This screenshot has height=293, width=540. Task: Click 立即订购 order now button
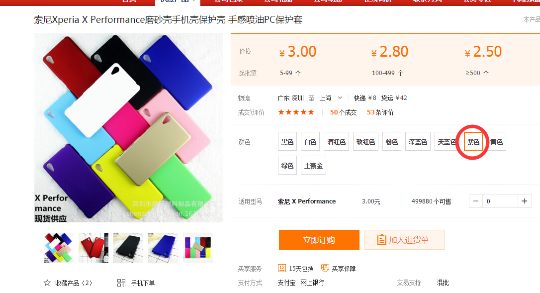click(x=319, y=240)
